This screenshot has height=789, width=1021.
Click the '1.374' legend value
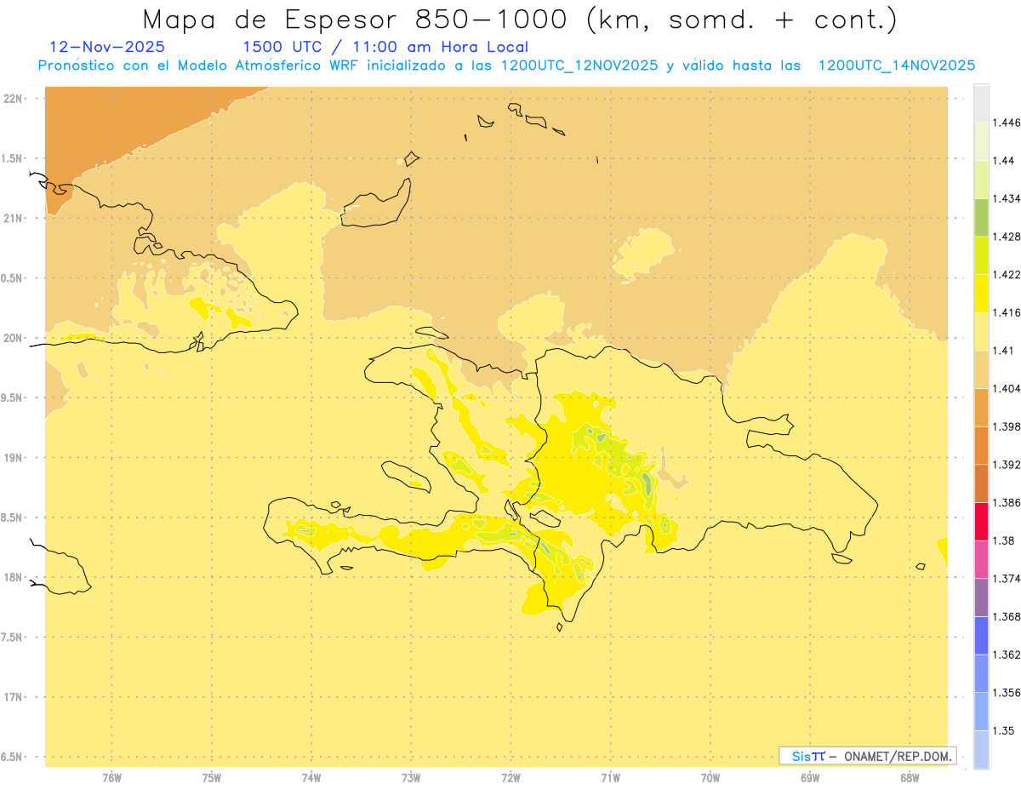(x=1007, y=579)
